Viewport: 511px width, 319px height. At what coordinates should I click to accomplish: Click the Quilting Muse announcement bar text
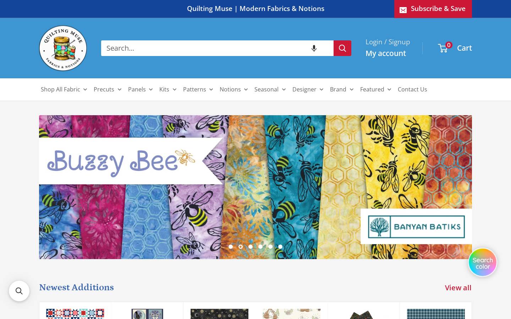click(x=255, y=9)
